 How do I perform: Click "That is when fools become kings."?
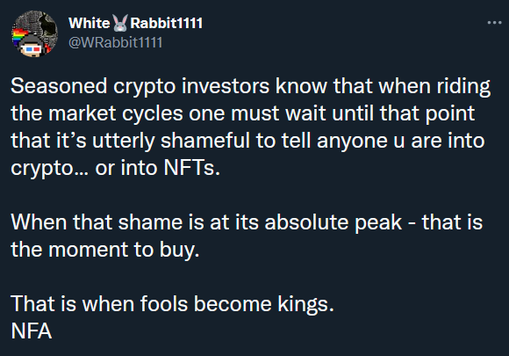[x=172, y=304]
